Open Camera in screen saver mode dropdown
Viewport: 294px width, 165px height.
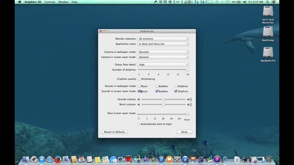tap(163, 57)
